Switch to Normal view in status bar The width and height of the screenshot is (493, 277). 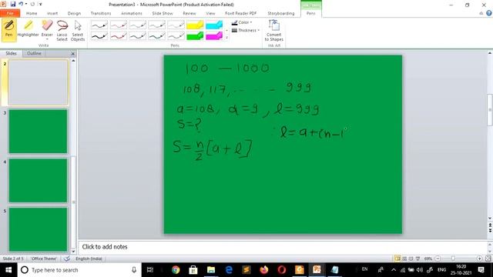[397, 259]
